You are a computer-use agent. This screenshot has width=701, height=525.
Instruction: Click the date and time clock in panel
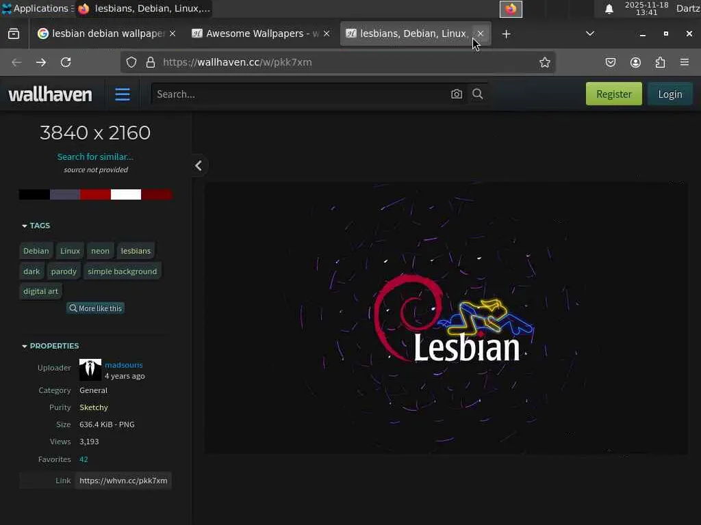click(646, 8)
